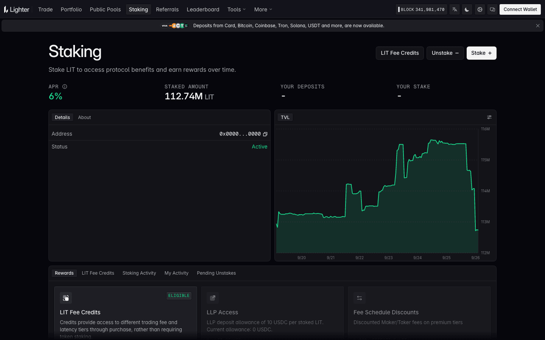Click the APR info icon
545x340 pixels.
point(65,87)
